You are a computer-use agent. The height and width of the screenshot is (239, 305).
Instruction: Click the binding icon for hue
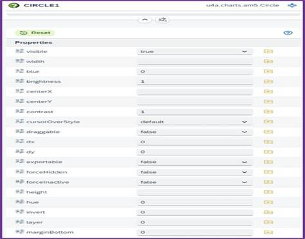268,202
